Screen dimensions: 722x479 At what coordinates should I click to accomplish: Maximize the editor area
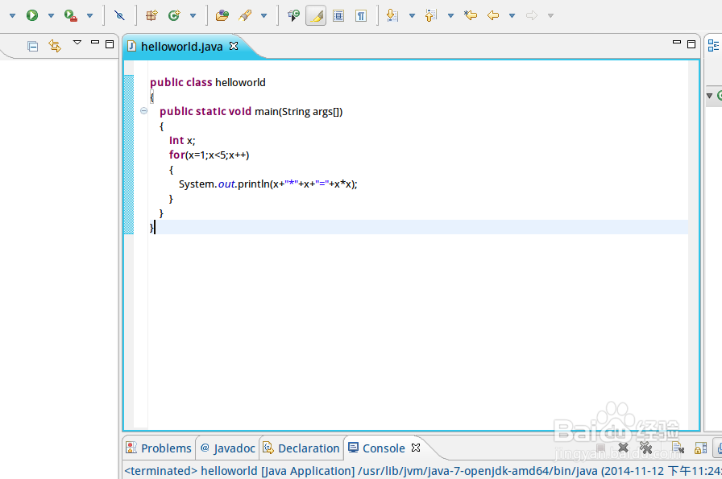click(691, 44)
